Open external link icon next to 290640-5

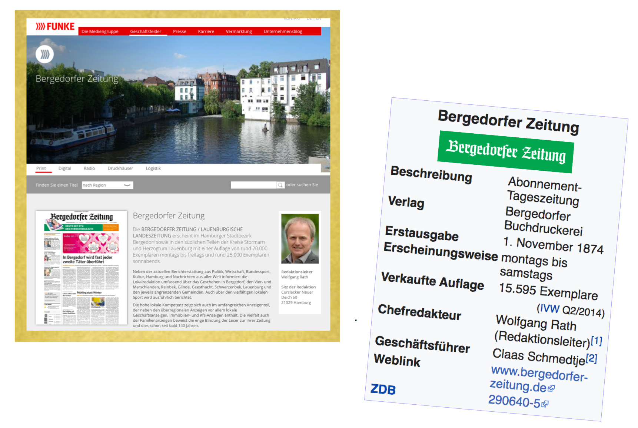(545, 404)
